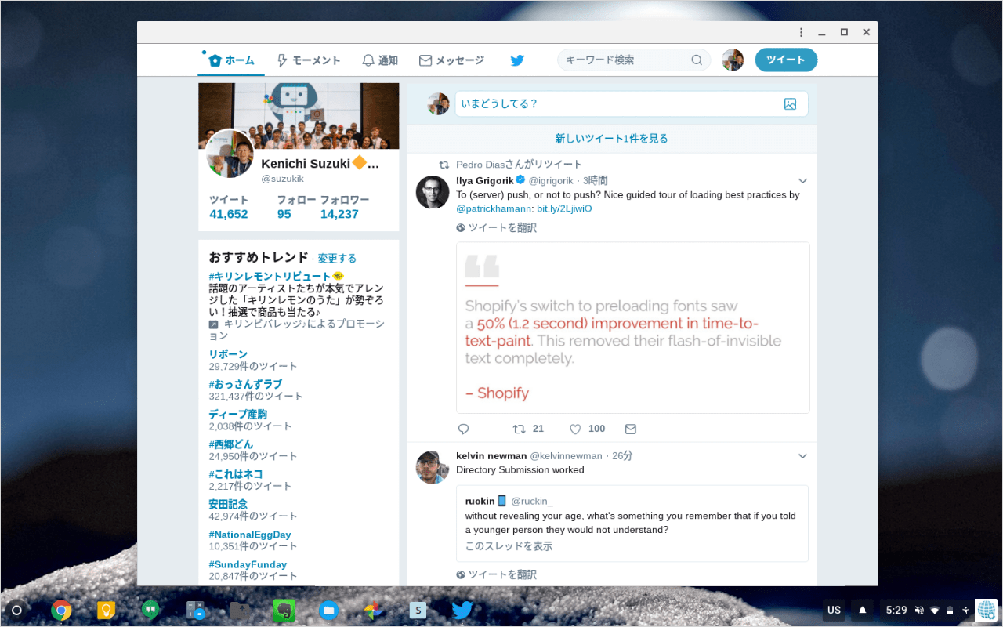Image resolution: width=1003 pixels, height=627 pixels.
Task: Show 新しいツイート1件を見る new tweet
Action: [x=612, y=139]
